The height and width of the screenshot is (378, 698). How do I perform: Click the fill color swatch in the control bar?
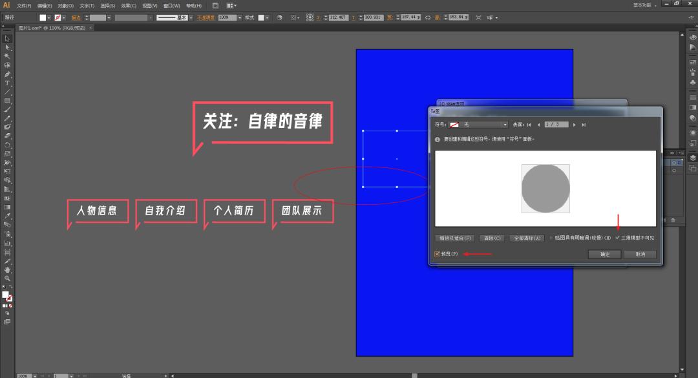42,17
